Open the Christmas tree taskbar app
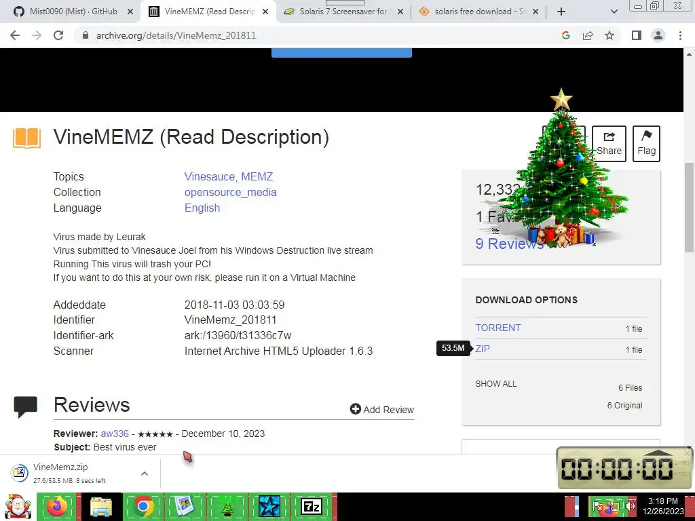This screenshot has height=521, width=695. [x=227, y=507]
